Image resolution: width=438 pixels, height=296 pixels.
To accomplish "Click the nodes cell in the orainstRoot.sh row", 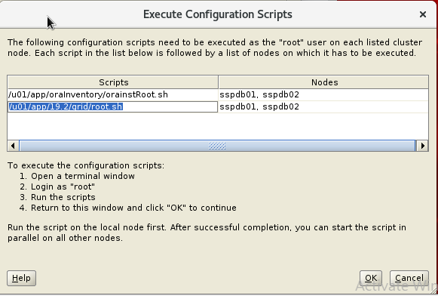I will tap(323, 94).
